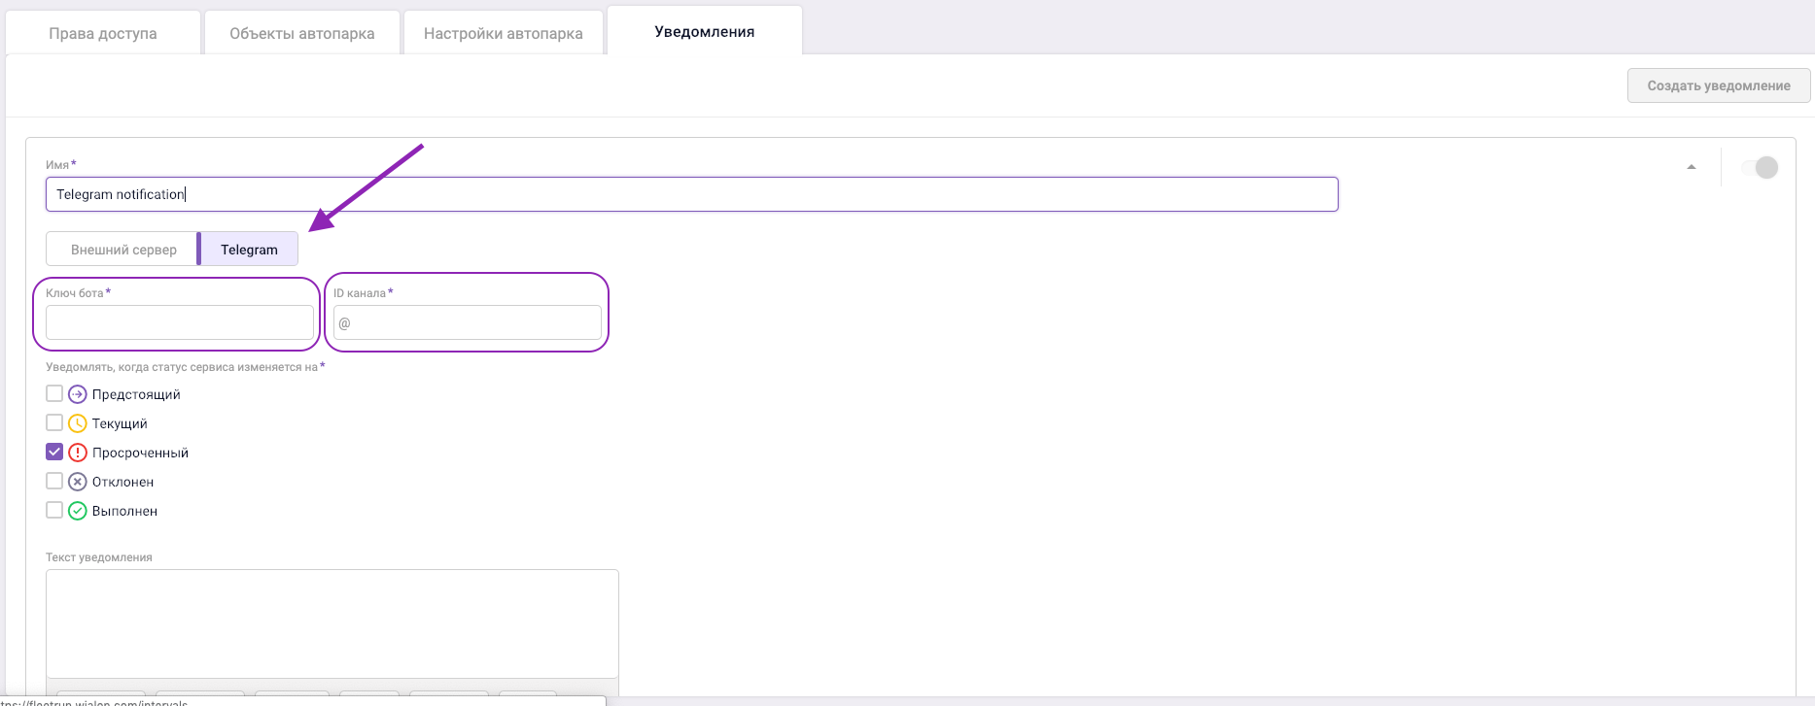Focus the Ключ бота input field

[x=180, y=322]
